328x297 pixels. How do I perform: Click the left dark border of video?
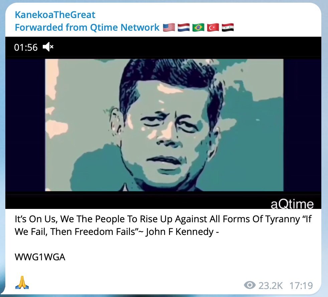[25, 125]
